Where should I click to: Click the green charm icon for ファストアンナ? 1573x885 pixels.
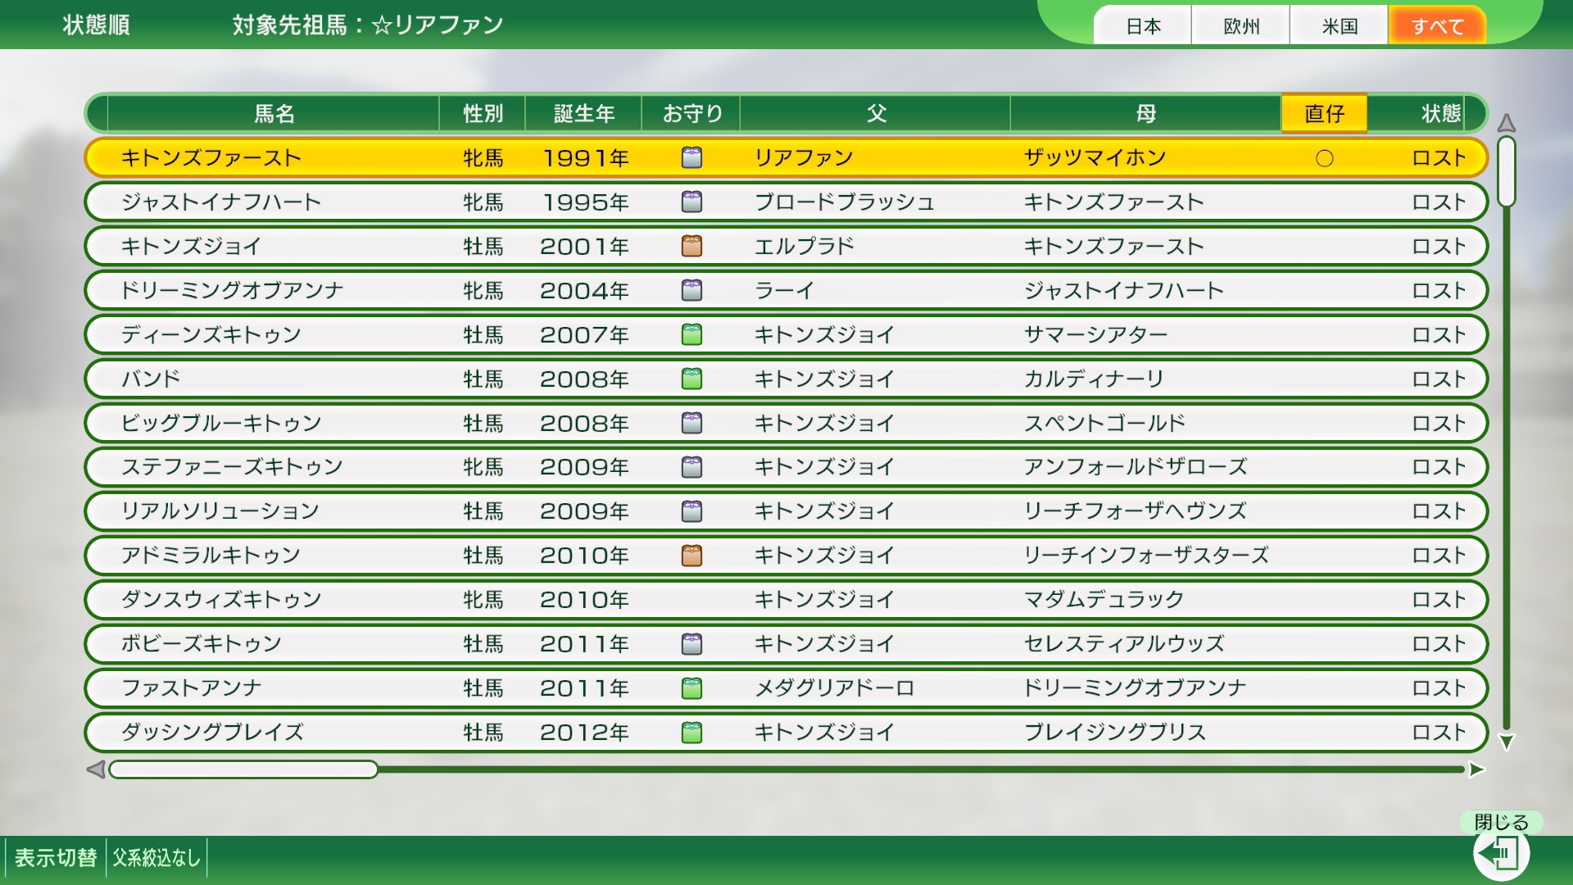691,688
